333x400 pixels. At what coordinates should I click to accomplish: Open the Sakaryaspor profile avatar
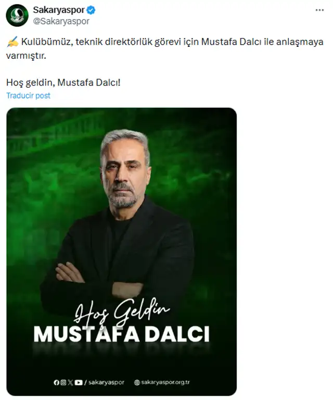coord(17,15)
